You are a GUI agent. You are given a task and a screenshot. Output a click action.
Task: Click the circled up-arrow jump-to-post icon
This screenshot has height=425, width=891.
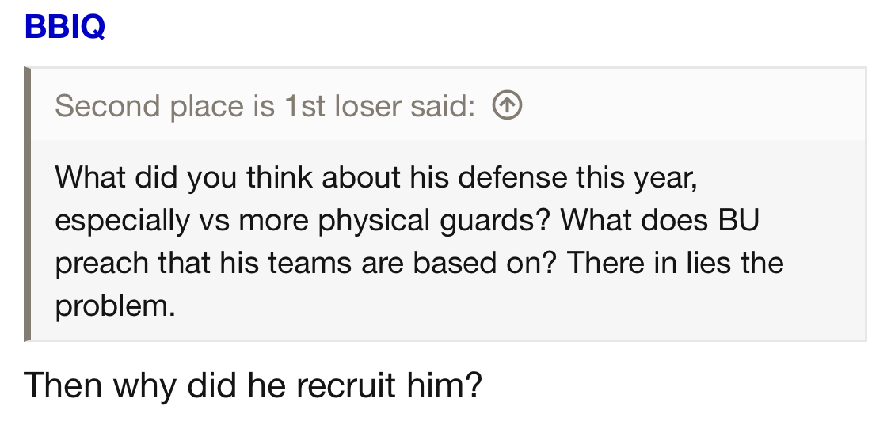[507, 106]
